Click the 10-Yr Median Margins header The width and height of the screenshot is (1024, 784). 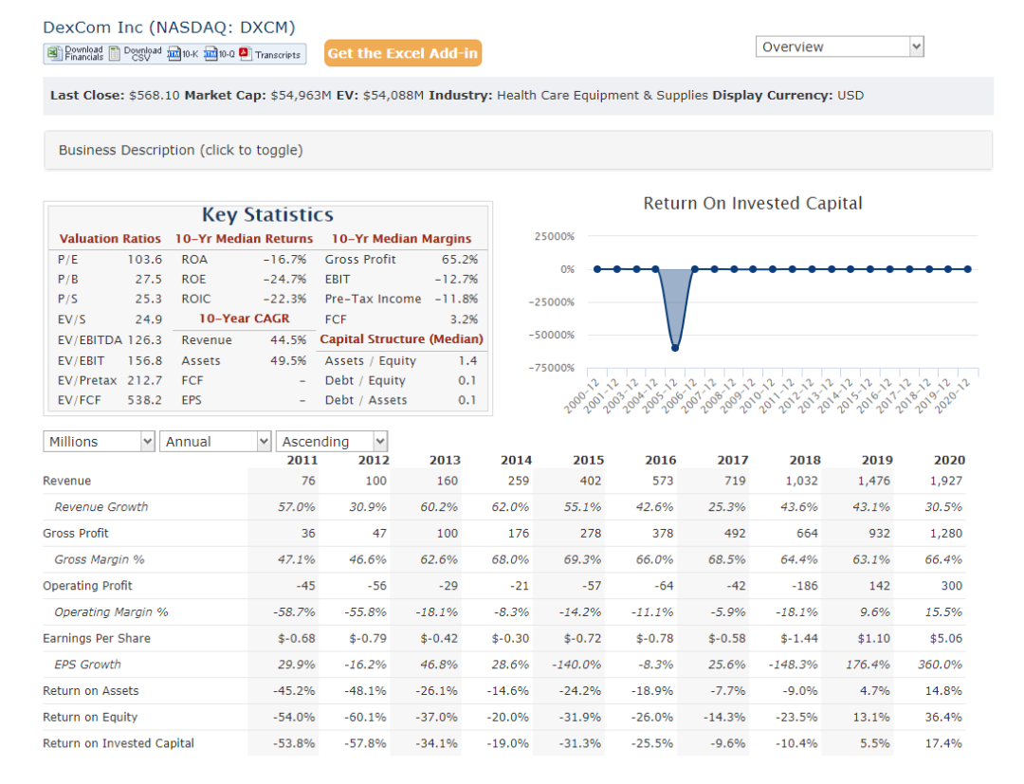[x=401, y=239]
